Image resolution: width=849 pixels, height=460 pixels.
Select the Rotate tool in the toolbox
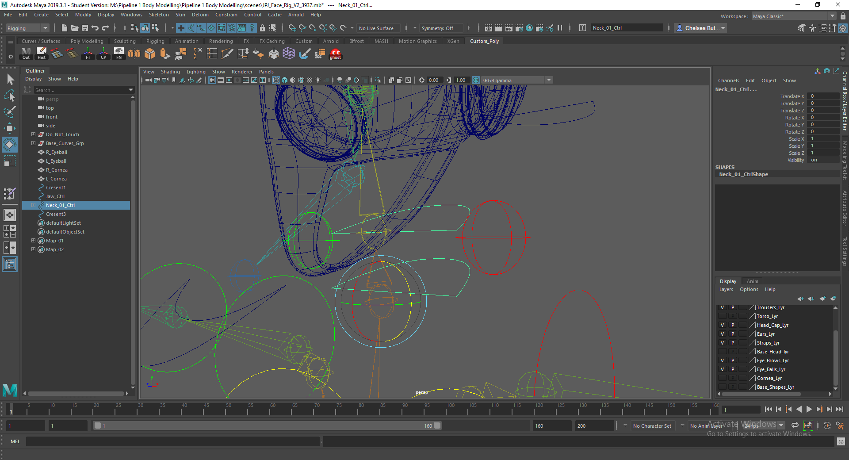9,145
